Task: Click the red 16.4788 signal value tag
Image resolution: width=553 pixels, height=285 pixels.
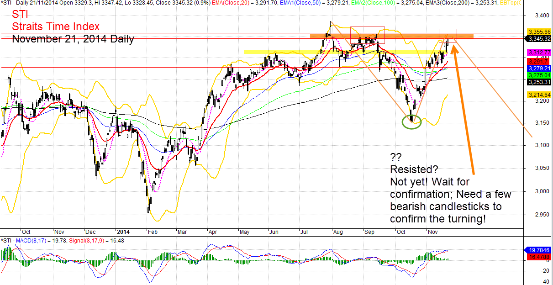Action: click(539, 258)
